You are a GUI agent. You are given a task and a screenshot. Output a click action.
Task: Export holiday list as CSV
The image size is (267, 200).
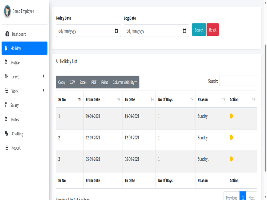pyautogui.click(x=72, y=82)
